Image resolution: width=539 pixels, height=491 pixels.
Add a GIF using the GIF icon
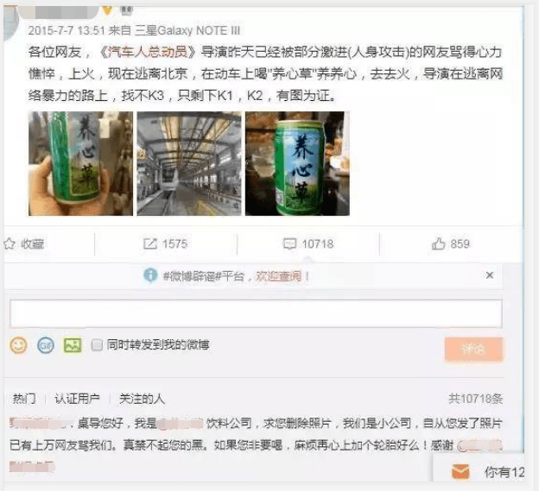[x=46, y=345]
